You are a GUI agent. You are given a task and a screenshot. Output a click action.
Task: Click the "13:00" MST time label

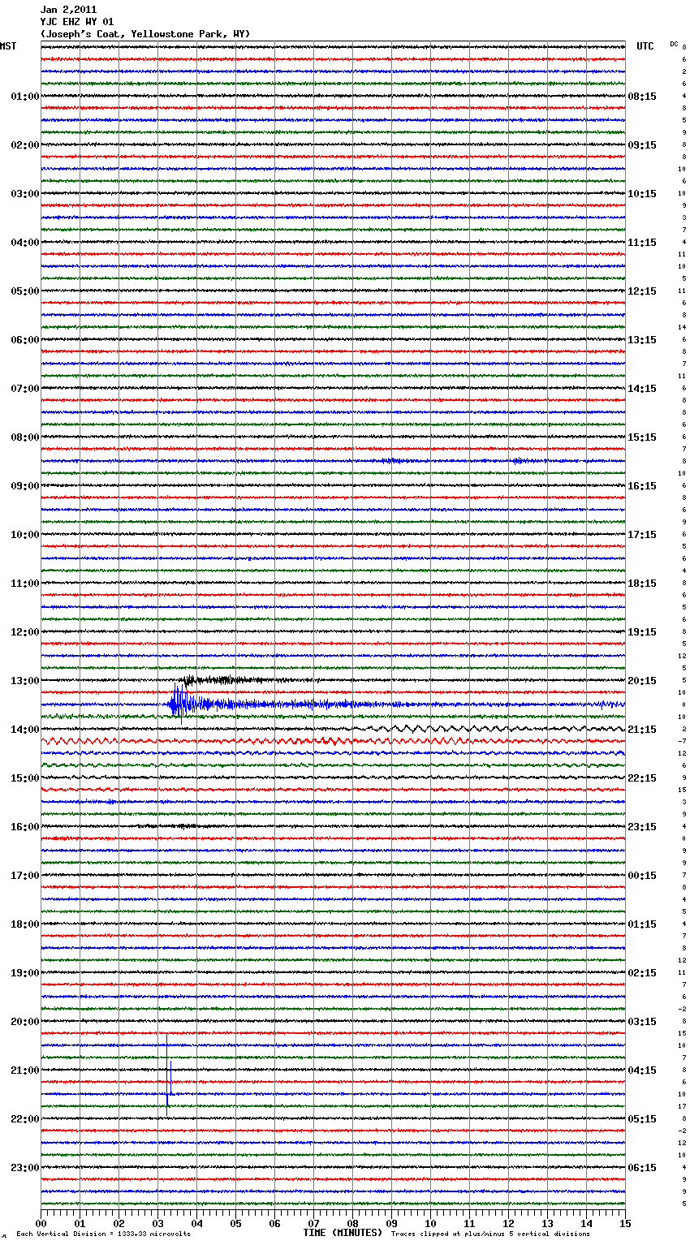(25, 681)
